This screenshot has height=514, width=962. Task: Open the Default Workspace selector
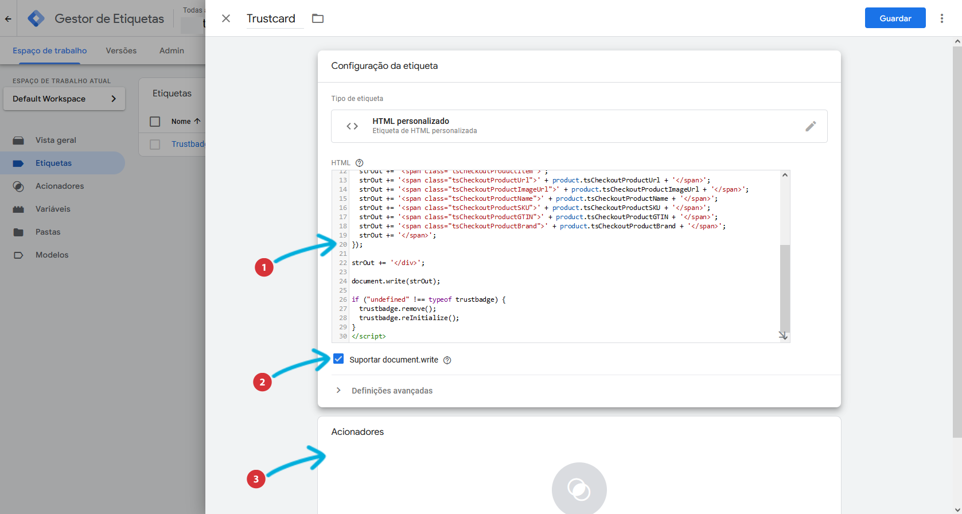coord(64,99)
